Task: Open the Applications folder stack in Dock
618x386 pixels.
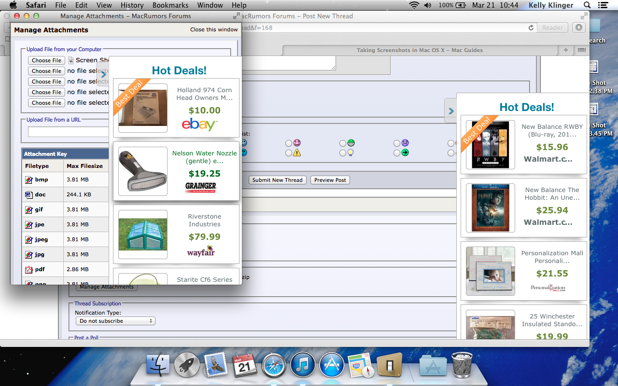Action: [x=433, y=365]
